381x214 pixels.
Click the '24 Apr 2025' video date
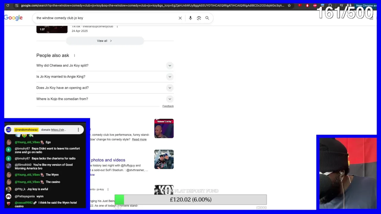(x=79, y=31)
